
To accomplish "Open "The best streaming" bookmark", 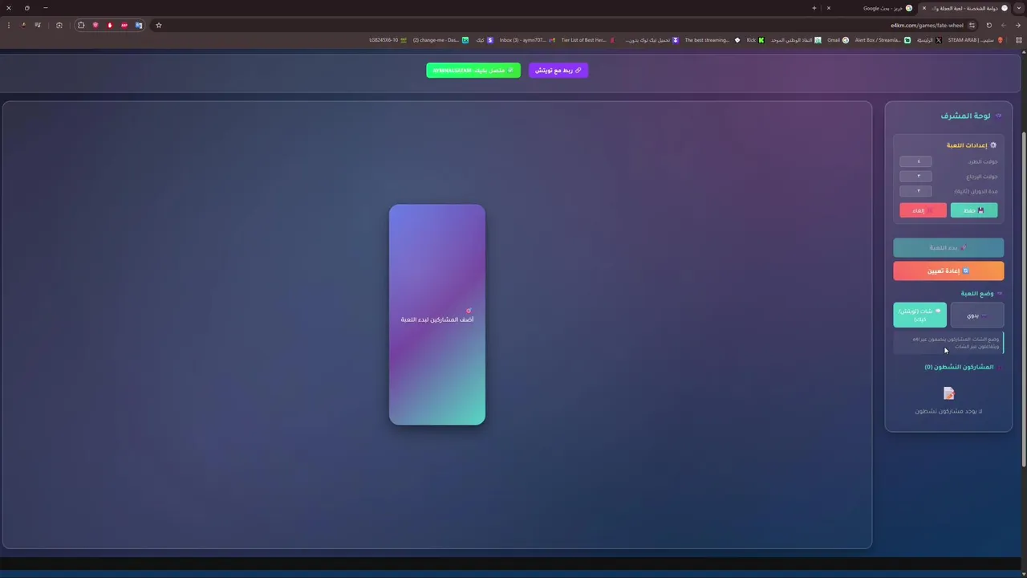I will 712,40.
